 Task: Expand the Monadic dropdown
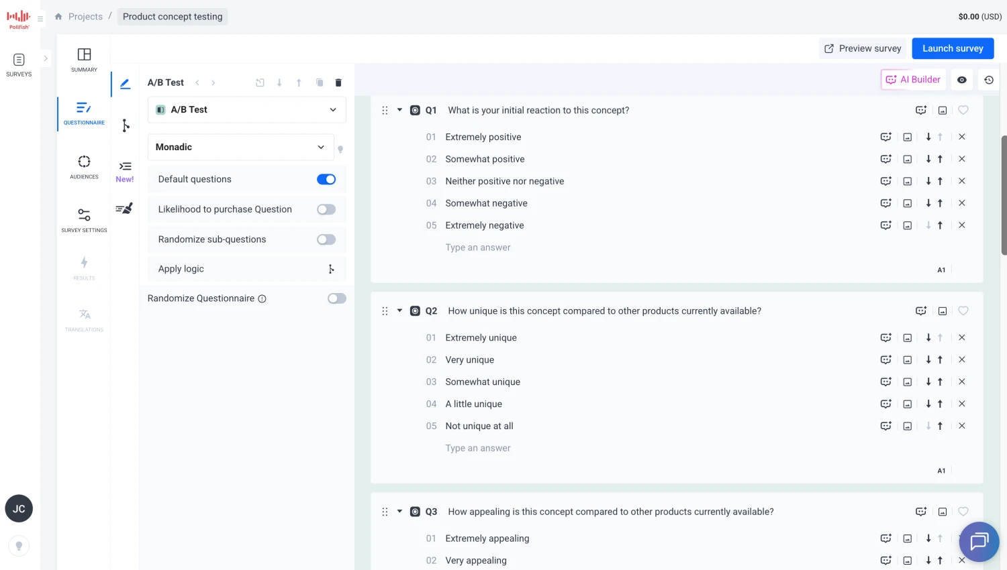[240, 147]
